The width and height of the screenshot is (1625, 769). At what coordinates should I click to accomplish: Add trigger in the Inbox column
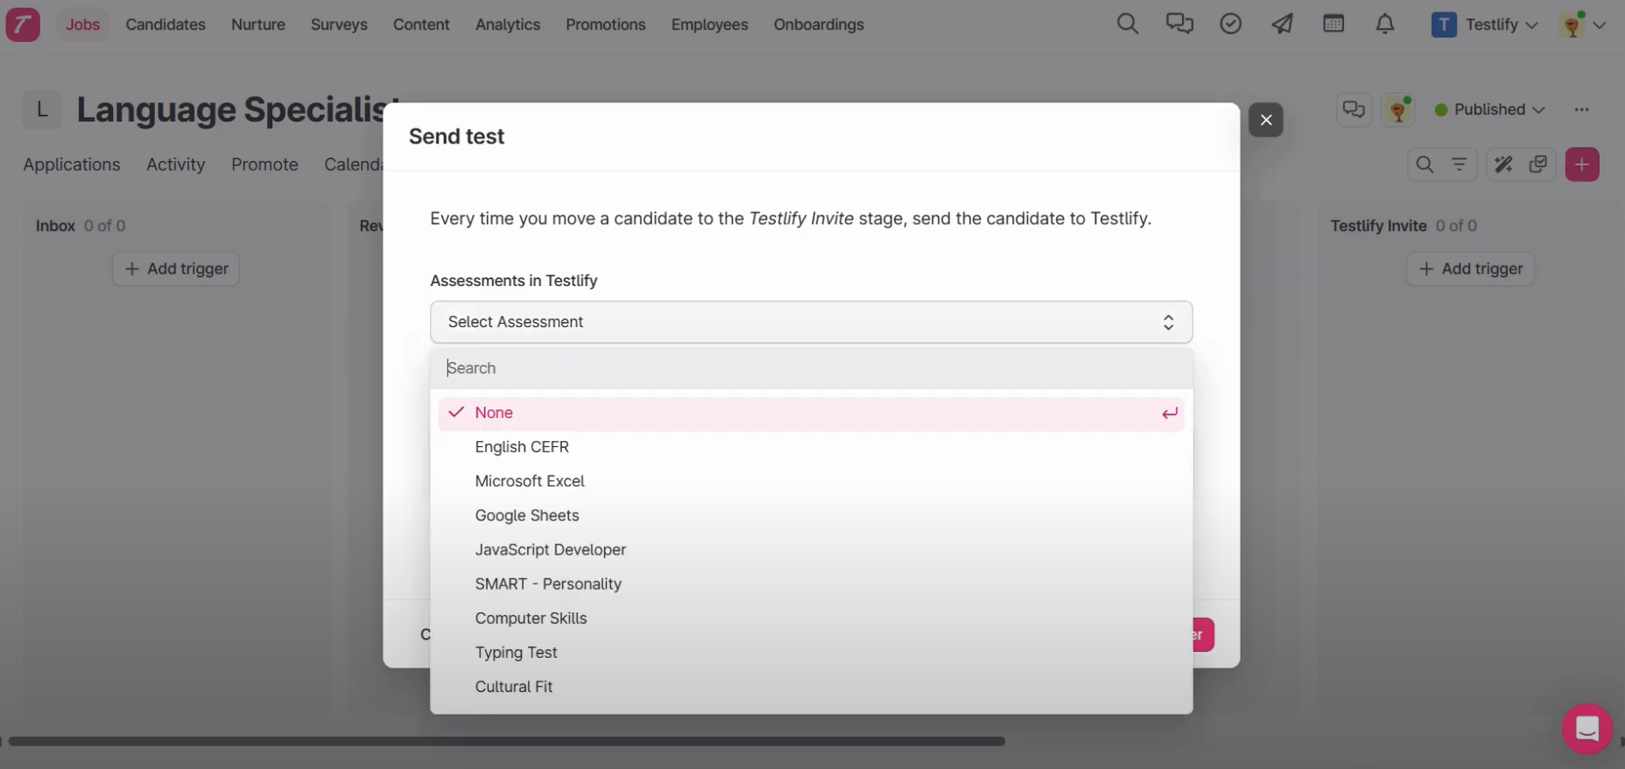(x=176, y=269)
